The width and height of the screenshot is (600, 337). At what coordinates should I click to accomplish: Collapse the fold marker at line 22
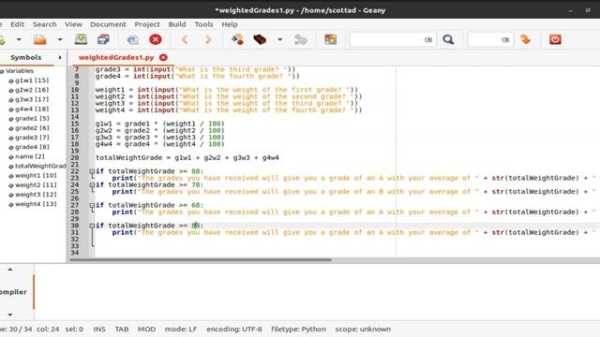click(92, 171)
